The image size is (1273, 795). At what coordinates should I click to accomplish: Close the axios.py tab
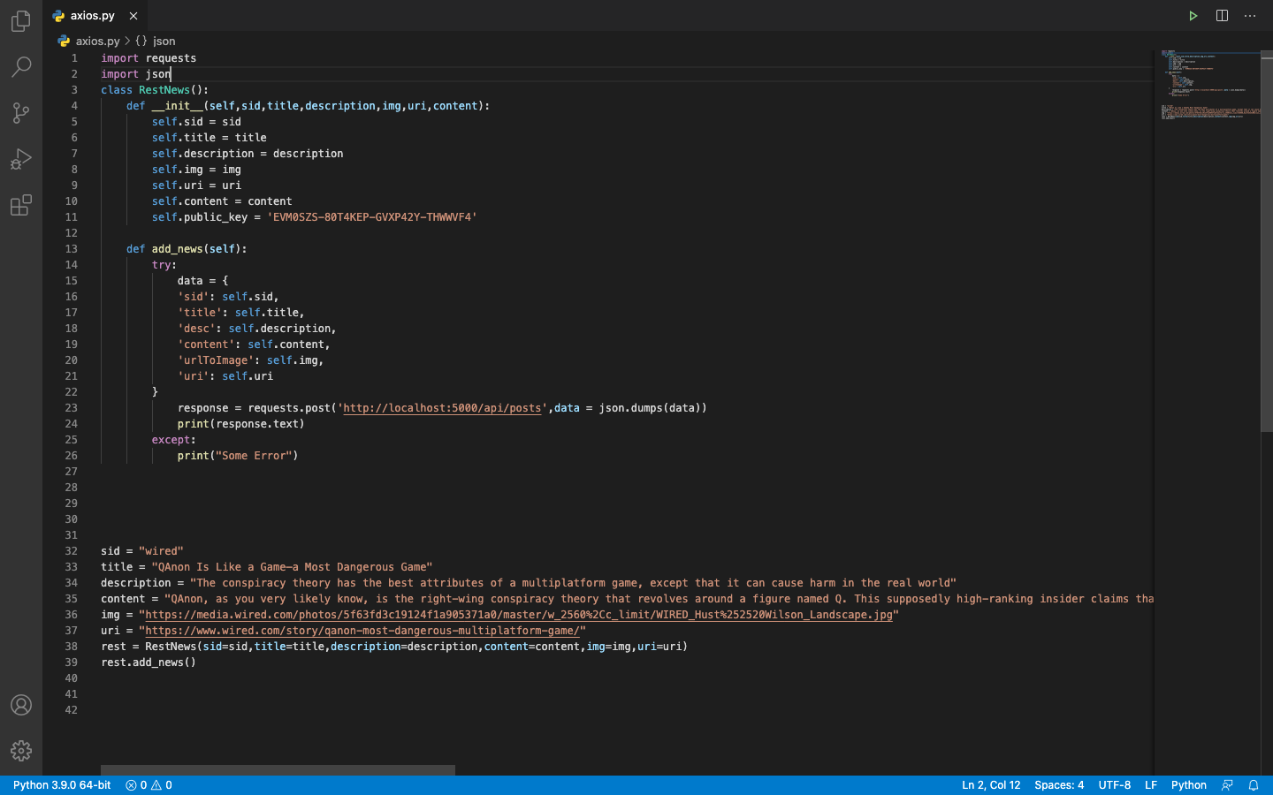(x=133, y=16)
